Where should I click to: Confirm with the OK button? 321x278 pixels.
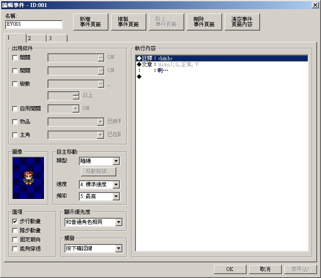point(230,269)
